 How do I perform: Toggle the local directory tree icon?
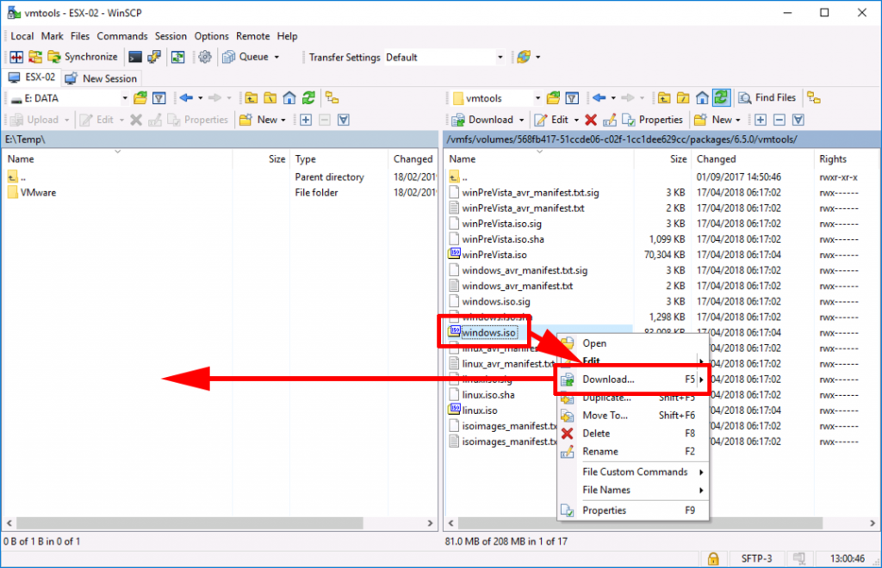coord(332,98)
